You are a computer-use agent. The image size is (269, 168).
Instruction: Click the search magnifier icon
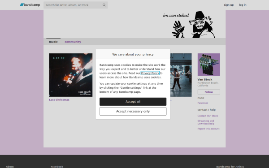point(104,5)
